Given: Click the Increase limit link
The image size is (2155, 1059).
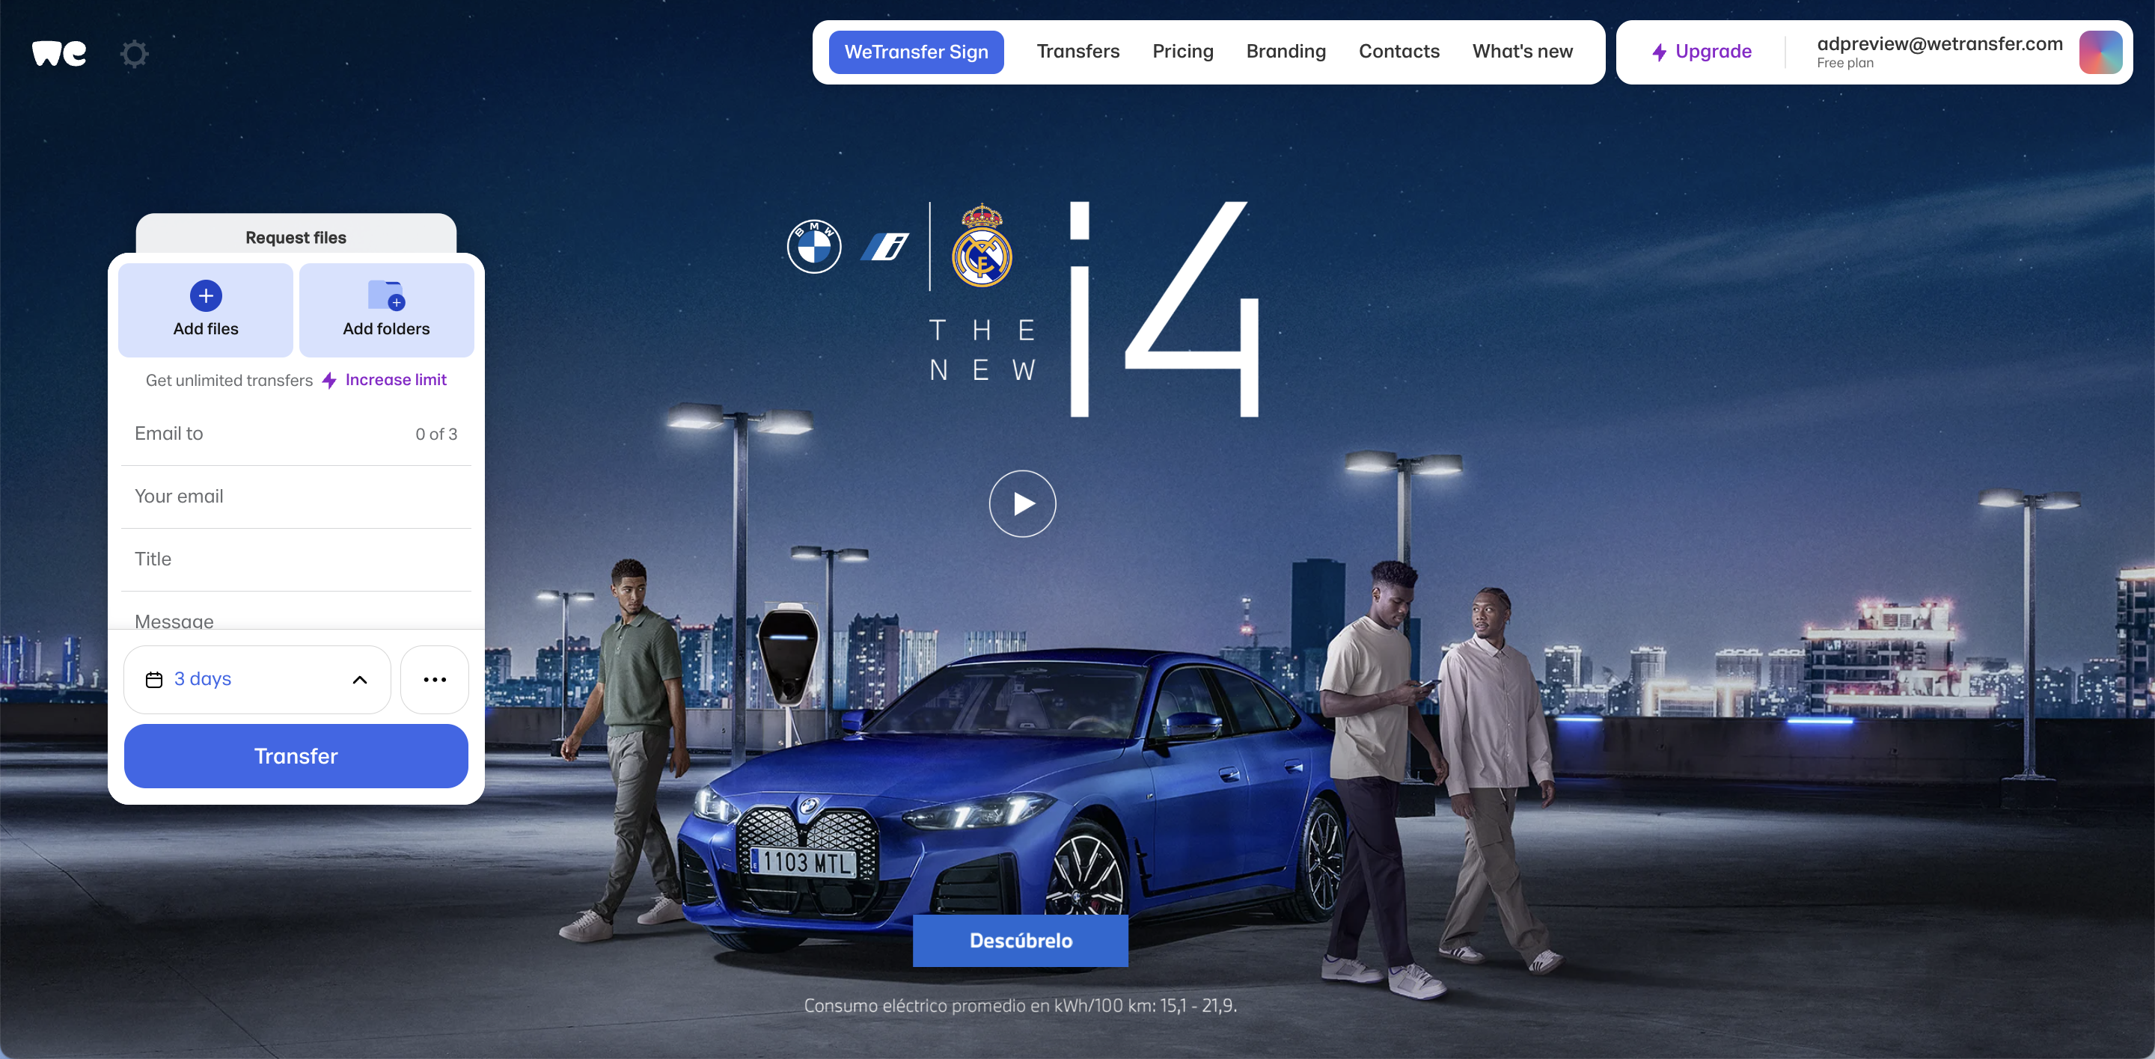Looking at the screenshot, I should [x=396, y=381].
